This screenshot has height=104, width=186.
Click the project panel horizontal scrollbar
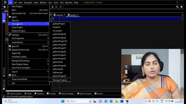coord(24,91)
